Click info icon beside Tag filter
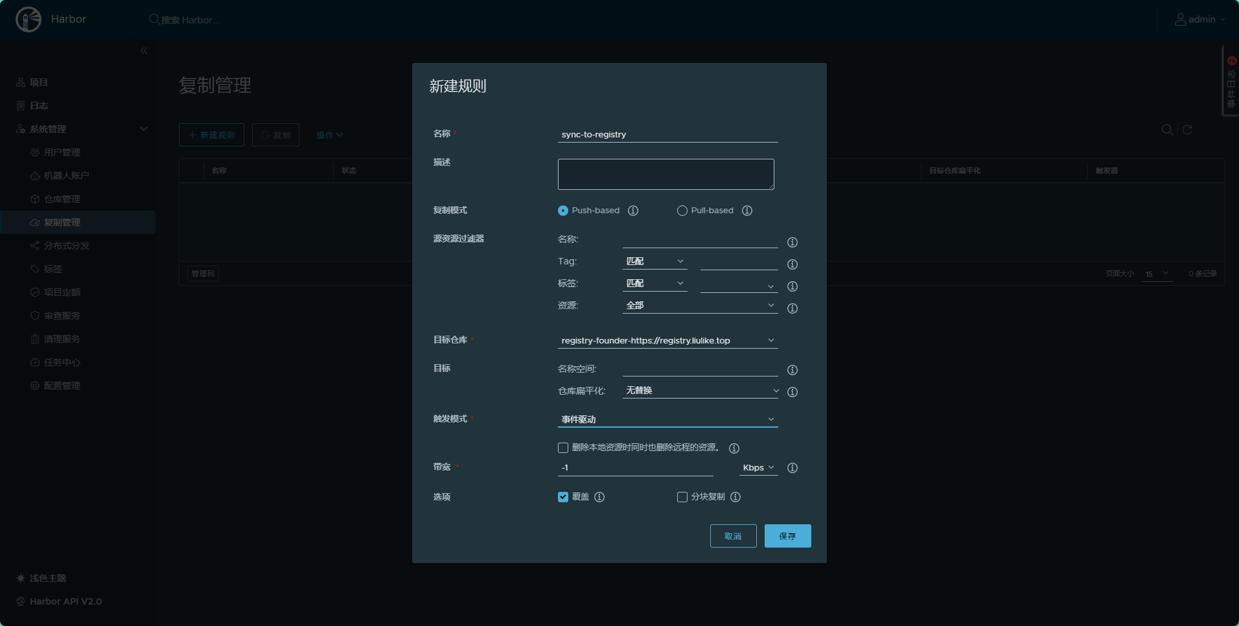The image size is (1239, 626). pos(792,264)
